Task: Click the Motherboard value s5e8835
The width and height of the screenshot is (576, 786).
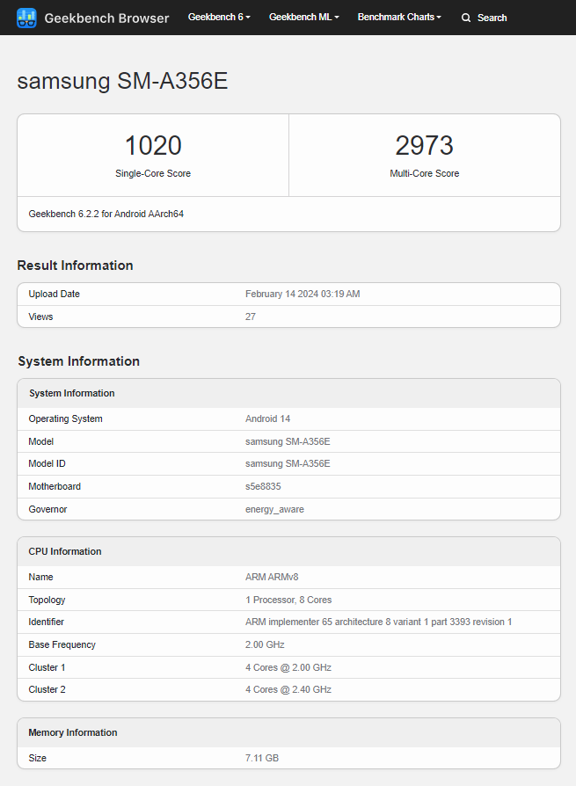Action: pos(263,486)
